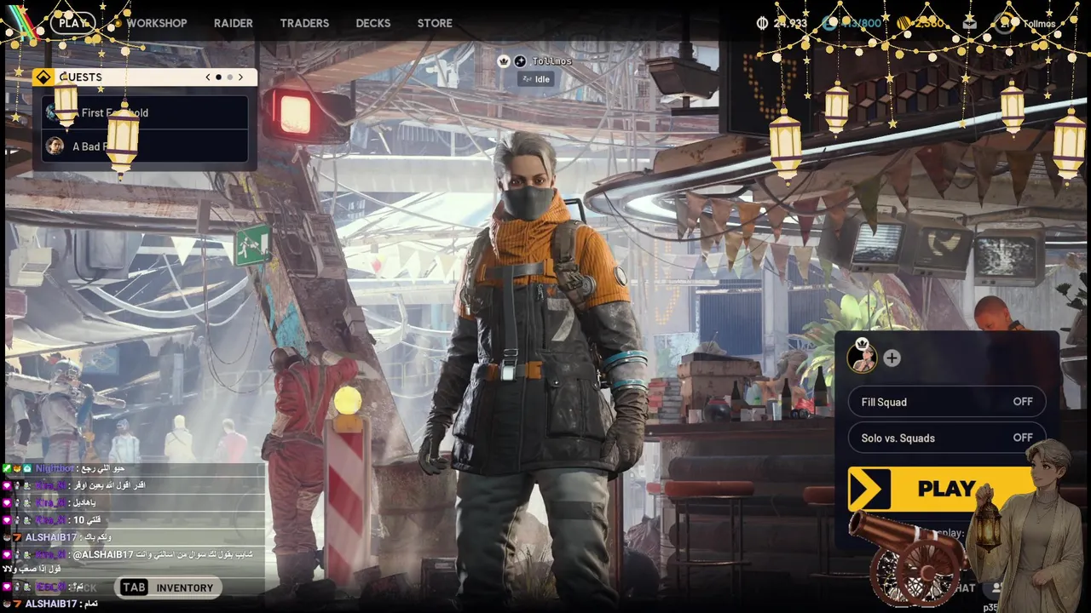Image resolution: width=1091 pixels, height=613 pixels.
Task: Open the Workshop tab
Action: point(157,23)
